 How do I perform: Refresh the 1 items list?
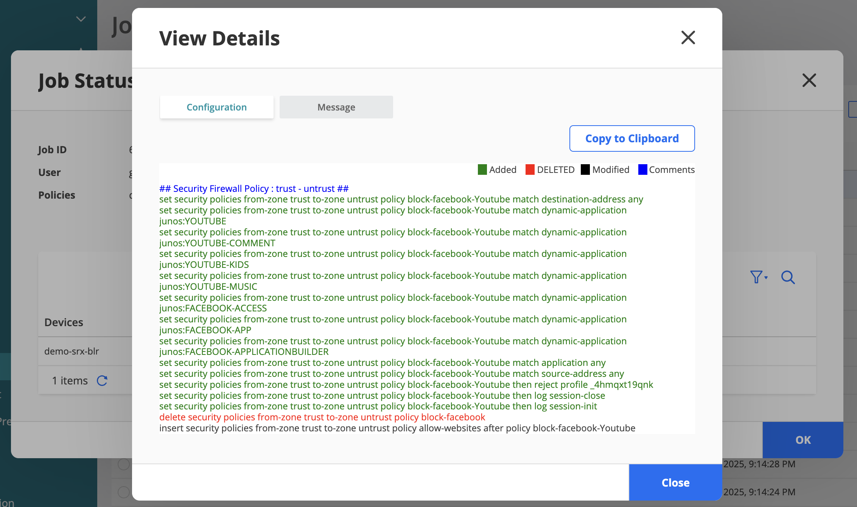102,380
